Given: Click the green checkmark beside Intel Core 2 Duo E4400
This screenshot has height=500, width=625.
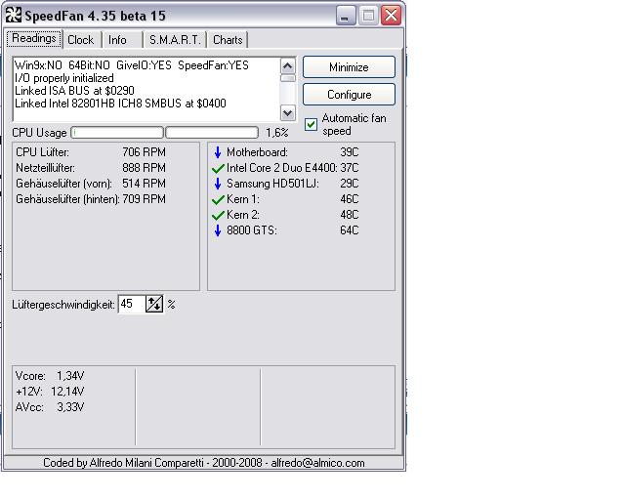Looking at the screenshot, I should point(218,168).
